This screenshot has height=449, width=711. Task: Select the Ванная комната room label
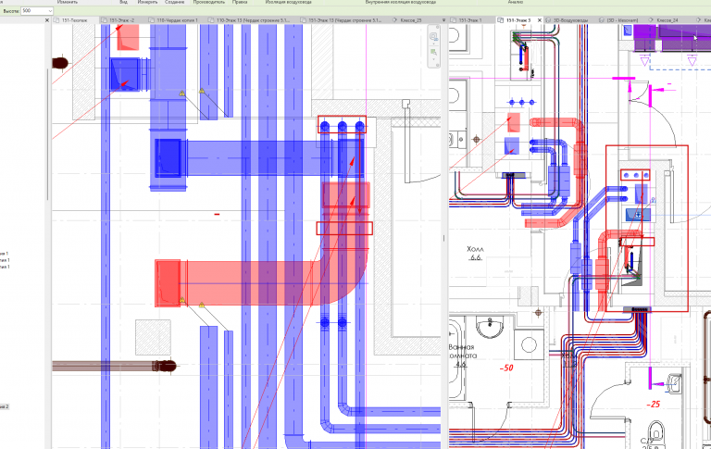(x=461, y=355)
